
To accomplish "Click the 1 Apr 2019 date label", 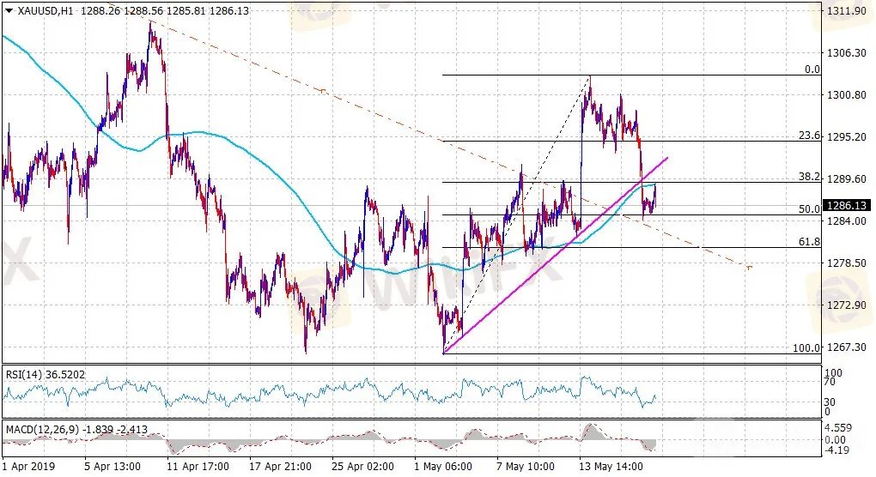I will coord(28,468).
